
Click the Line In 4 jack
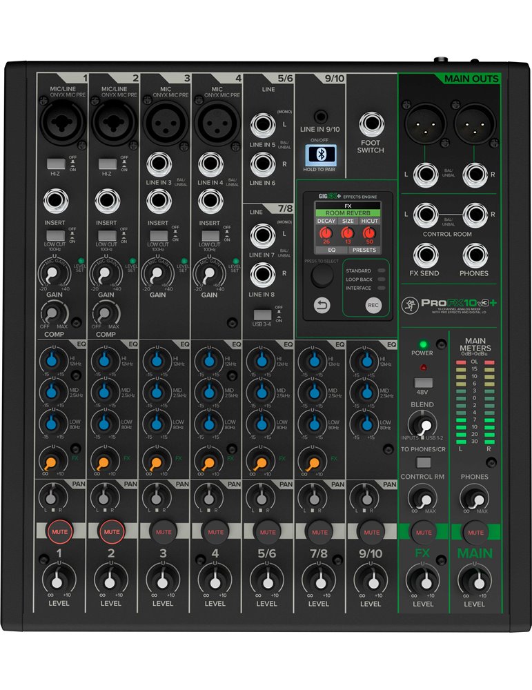210,164
